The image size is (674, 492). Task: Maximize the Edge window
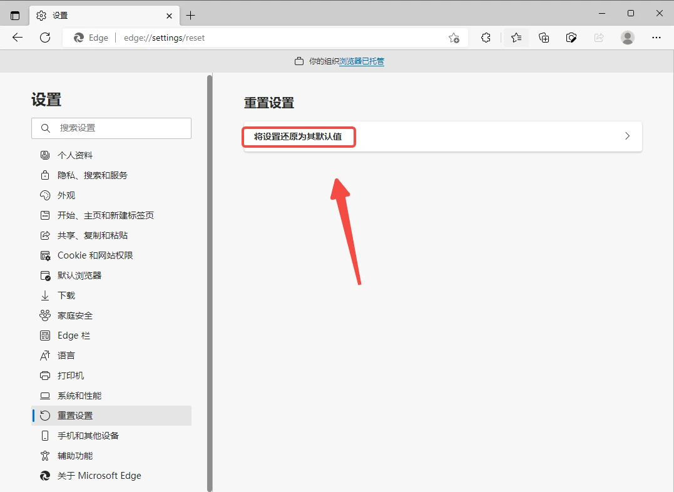(631, 13)
